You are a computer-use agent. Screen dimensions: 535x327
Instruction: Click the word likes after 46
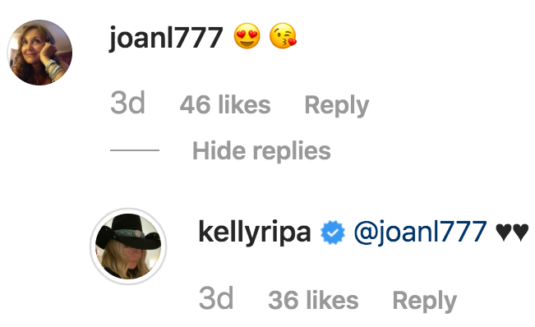click(244, 104)
